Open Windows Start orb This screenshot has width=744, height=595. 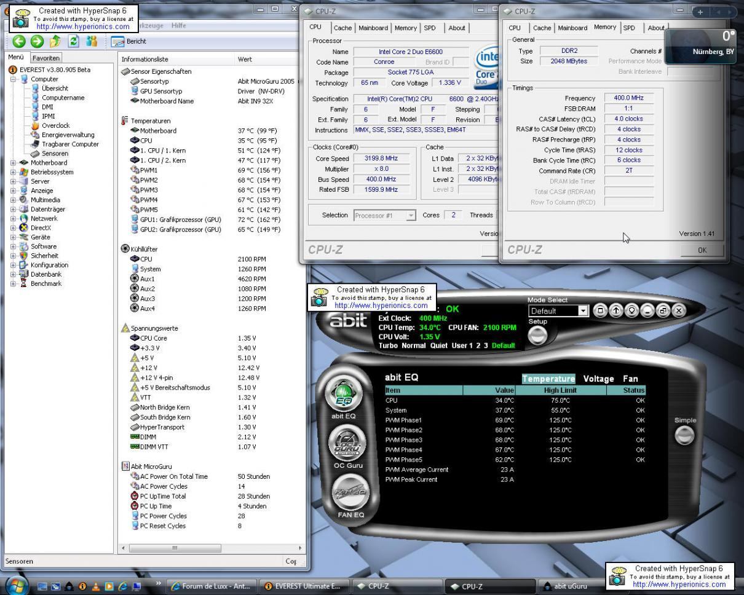(x=17, y=585)
